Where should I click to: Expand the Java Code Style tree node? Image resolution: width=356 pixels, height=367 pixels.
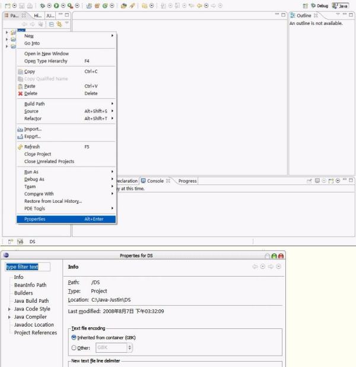click(9, 309)
